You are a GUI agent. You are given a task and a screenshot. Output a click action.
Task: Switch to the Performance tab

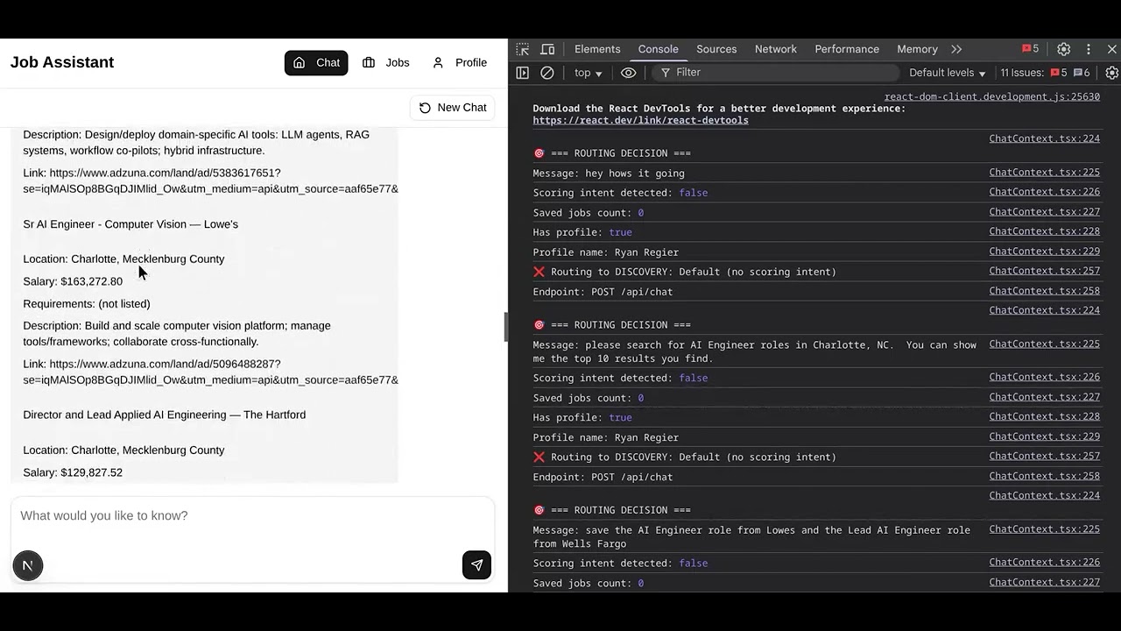point(847,49)
